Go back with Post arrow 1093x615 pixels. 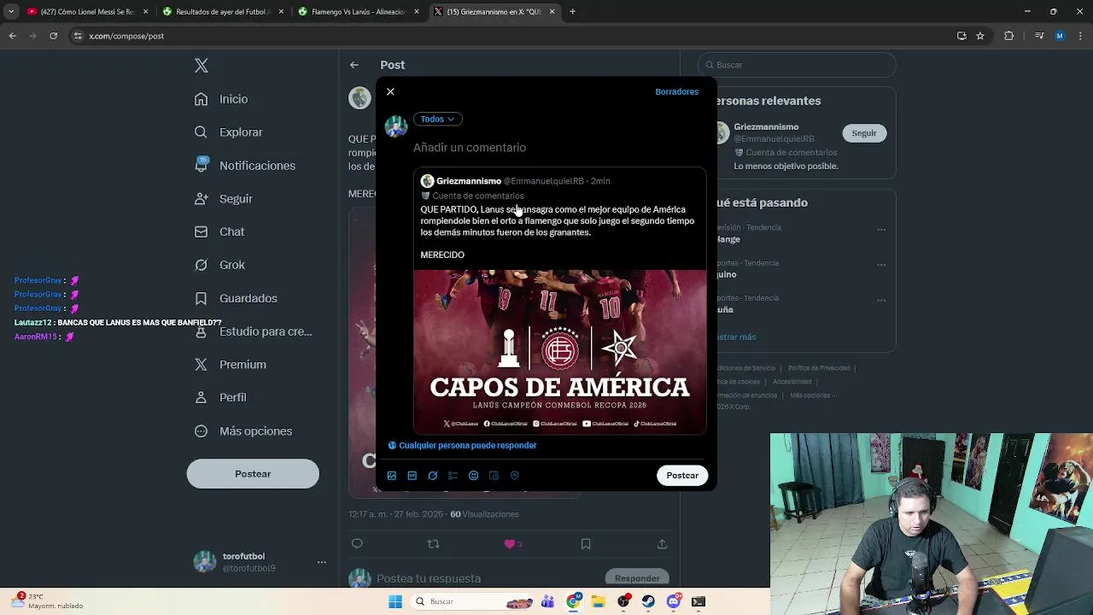click(354, 65)
